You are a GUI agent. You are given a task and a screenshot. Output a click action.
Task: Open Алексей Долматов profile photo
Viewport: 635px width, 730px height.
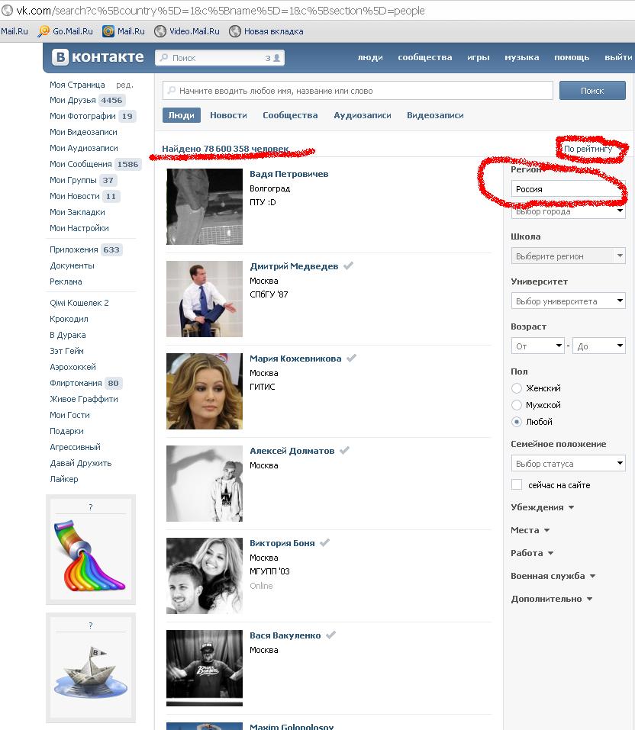(205, 484)
